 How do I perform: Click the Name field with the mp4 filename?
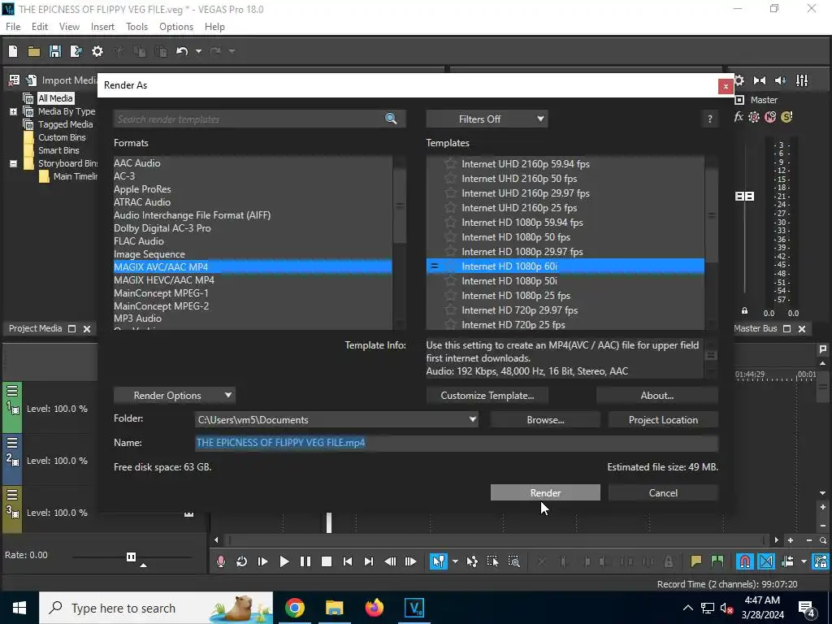[x=457, y=443]
